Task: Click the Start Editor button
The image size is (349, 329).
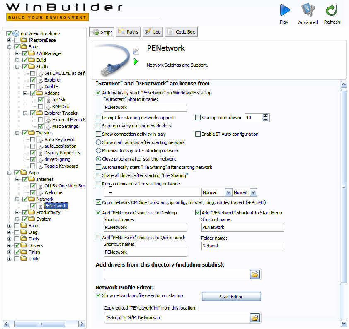Action: coord(231,297)
